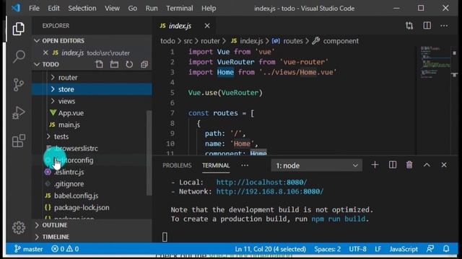The image size is (462, 259).
Task: Change end of line sequence LF
Action: tap(378, 249)
